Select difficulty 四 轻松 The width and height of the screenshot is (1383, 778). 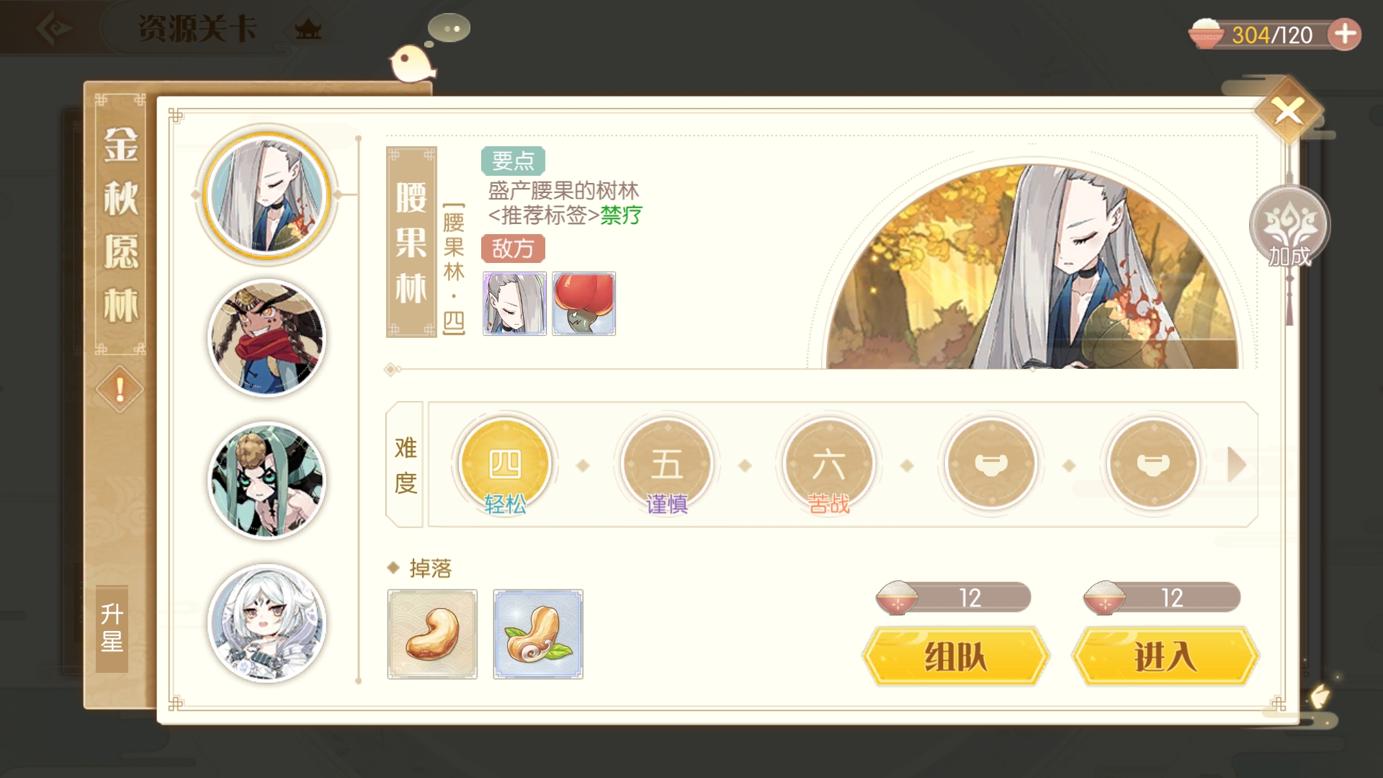coord(505,466)
